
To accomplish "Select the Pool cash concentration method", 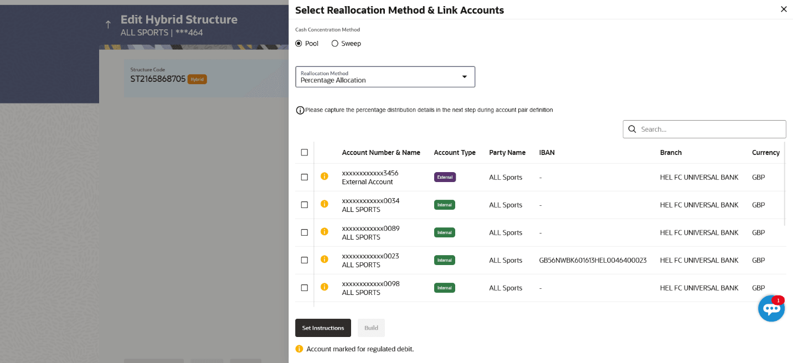I will pos(299,44).
